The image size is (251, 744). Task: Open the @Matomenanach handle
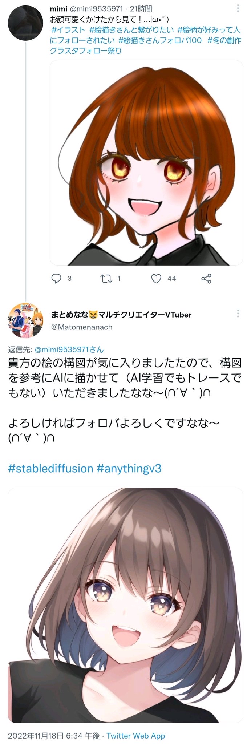82,327
